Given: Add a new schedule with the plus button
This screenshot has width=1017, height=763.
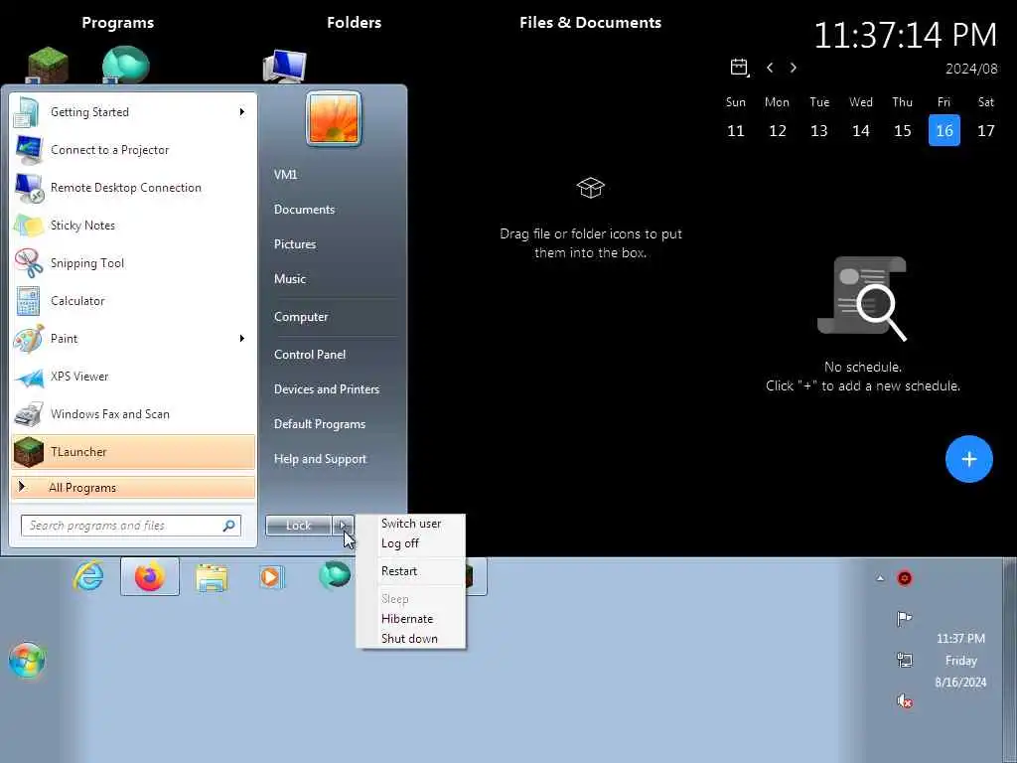Looking at the screenshot, I should pos(969,459).
